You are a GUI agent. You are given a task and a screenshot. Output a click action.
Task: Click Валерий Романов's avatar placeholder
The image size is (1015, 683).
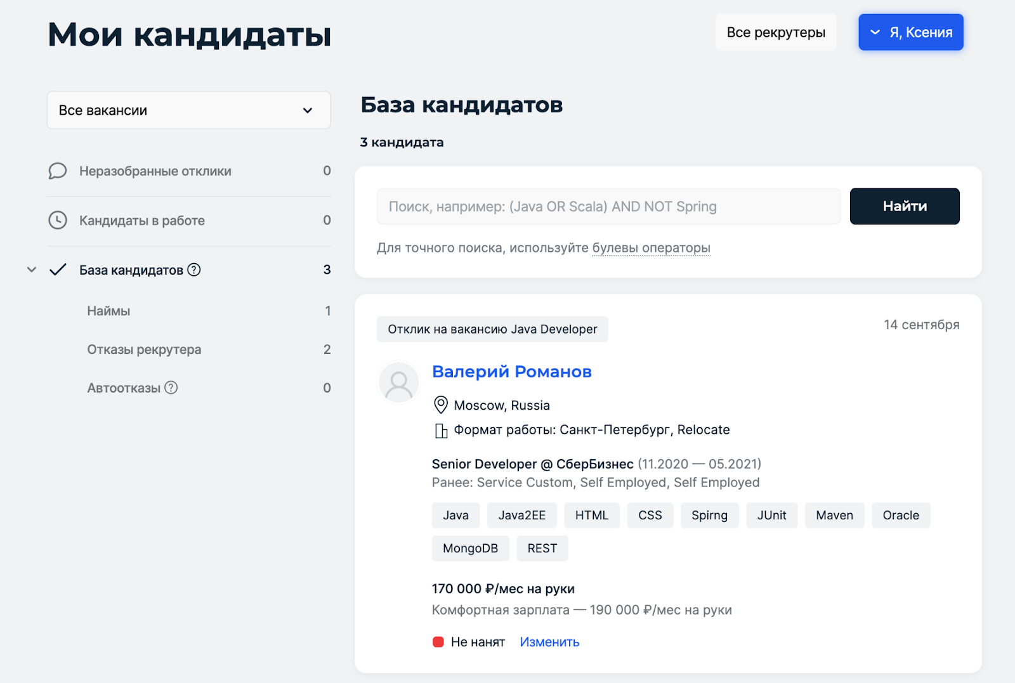click(398, 382)
